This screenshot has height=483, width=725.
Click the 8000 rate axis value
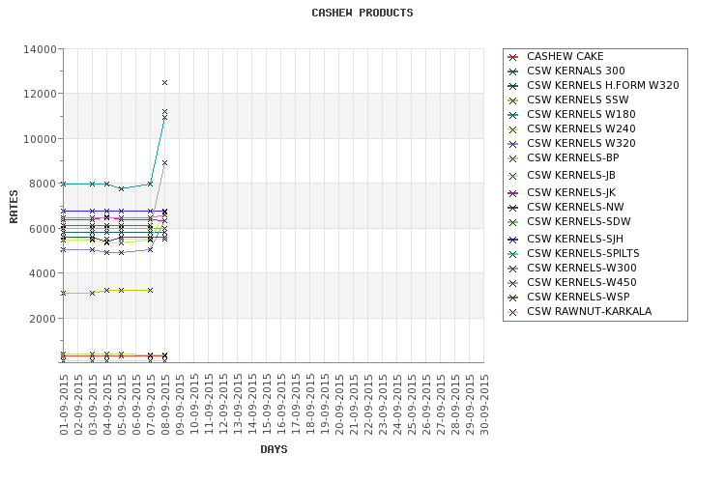(43, 184)
